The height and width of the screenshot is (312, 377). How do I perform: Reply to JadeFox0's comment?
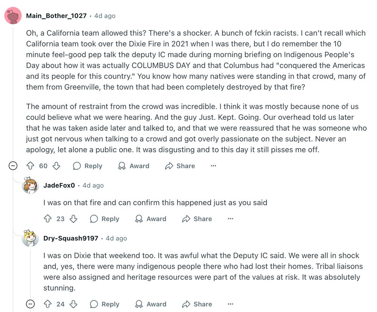[104, 219]
